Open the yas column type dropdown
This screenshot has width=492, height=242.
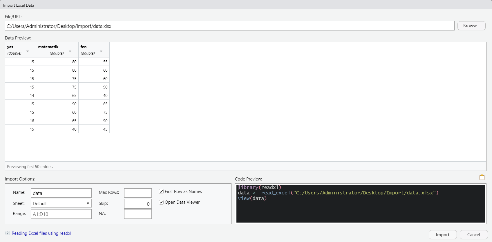click(28, 51)
